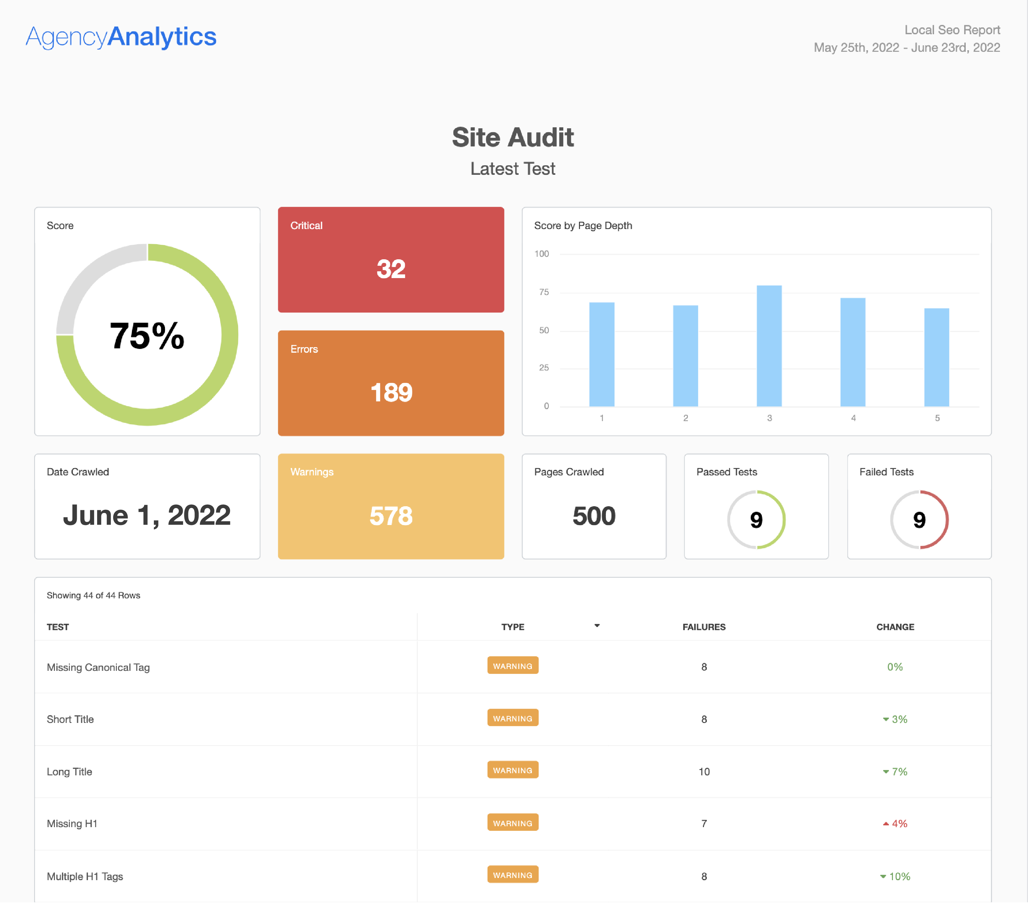Click the TYPE column sort arrow

click(597, 626)
